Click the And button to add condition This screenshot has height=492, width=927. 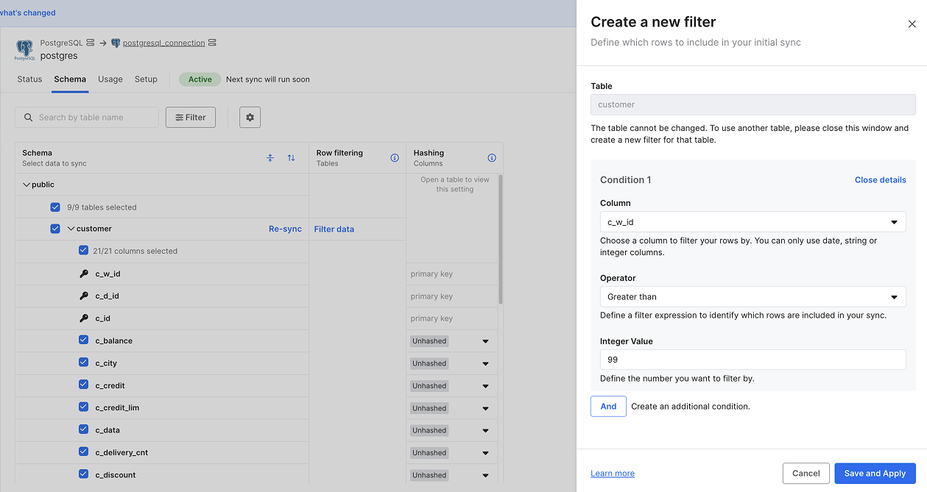pyautogui.click(x=608, y=406)
